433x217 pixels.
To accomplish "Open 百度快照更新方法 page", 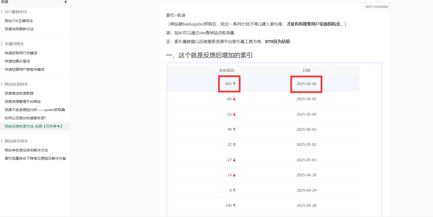I will (19, 29).
